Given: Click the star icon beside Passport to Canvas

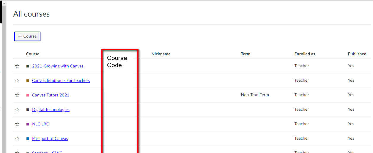Looking at the screenshot, I should tap(17, 138).
